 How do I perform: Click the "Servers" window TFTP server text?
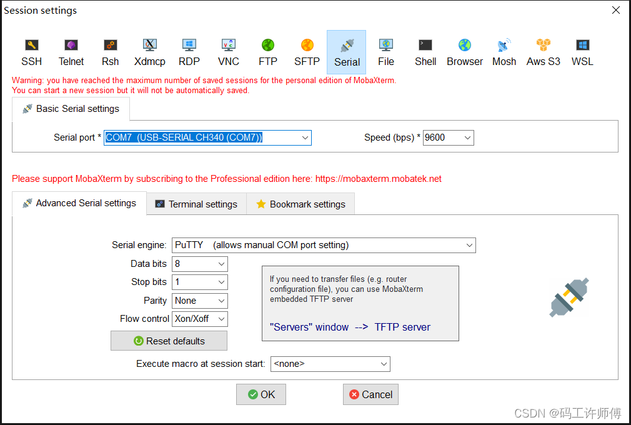coord(350,327)
